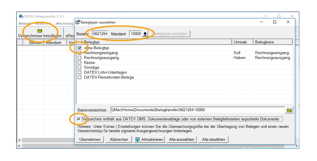Screen dimensions: 317x161
Task: Open the Bestand menu
Action: [x=25, y=23]
